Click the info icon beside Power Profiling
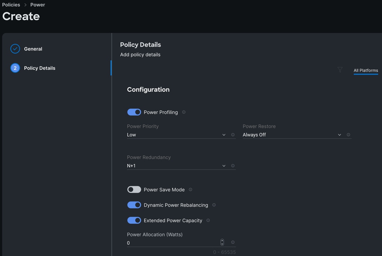 click(x=184, y=112)
